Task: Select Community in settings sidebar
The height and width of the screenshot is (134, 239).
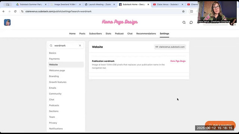Action: [x=66, y=93]
